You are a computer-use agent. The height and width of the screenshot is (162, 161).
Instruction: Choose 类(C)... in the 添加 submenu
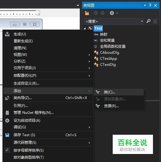point(118,92)
